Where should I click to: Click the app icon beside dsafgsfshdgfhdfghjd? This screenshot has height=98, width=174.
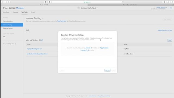click(79, 8)
